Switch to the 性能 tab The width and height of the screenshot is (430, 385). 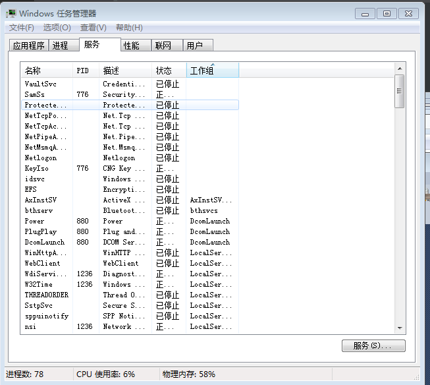pos(136,45)
